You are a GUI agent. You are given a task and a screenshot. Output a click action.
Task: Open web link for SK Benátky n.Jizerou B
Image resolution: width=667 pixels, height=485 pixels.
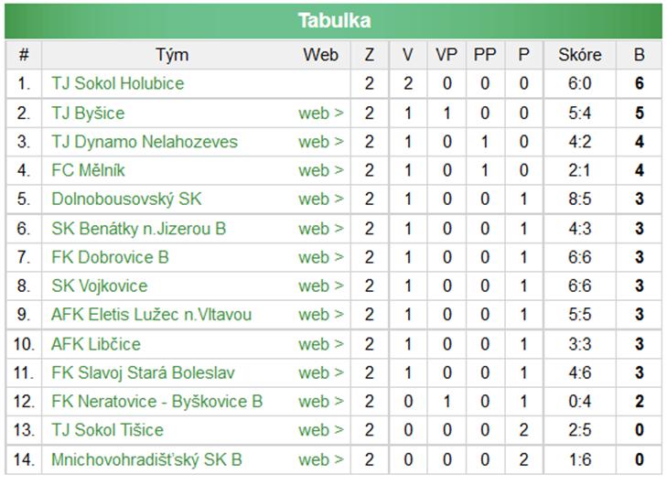321,229
